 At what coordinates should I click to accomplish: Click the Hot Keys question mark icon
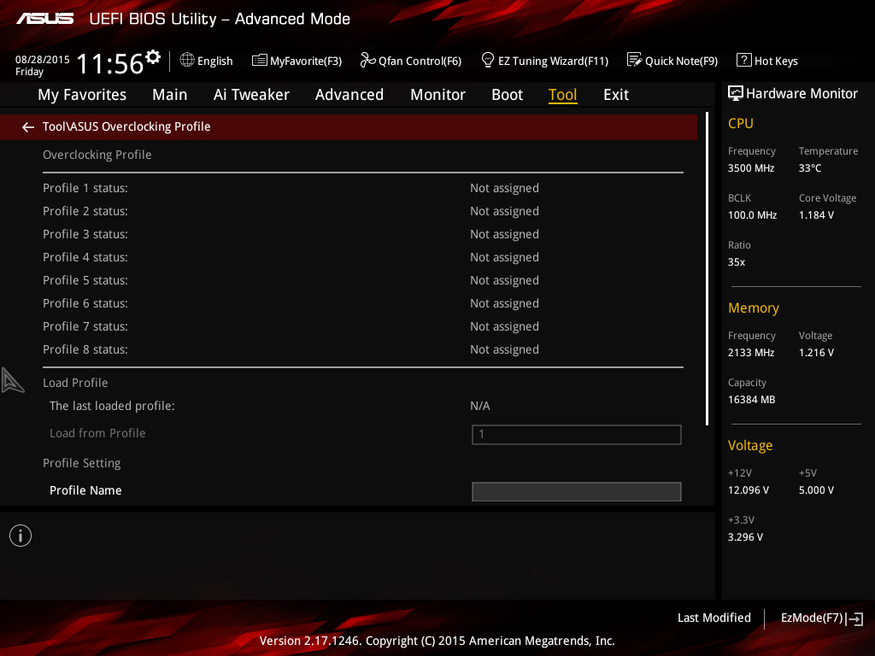coord(744,60)
